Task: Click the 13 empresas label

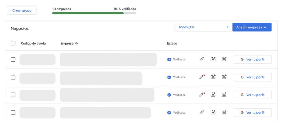Action: coord(62,9)
